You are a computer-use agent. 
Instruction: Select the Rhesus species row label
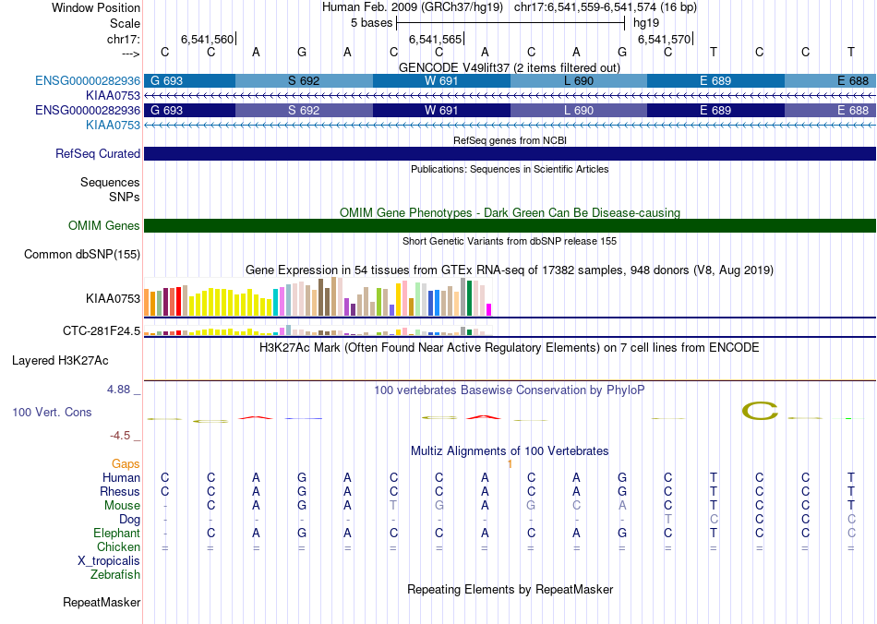(120, 491)
